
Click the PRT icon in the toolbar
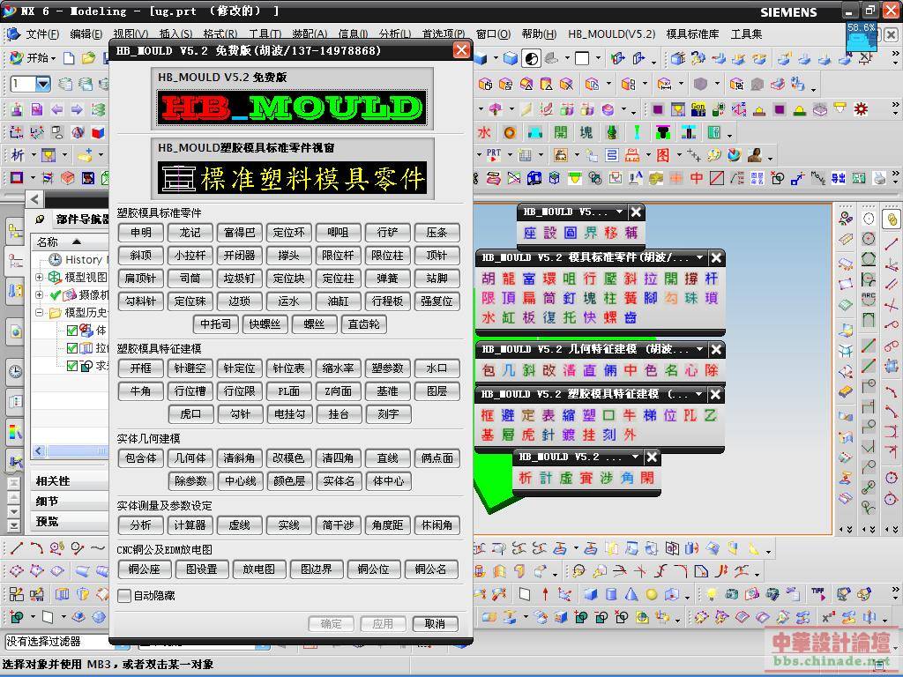(x=494, y=155)
